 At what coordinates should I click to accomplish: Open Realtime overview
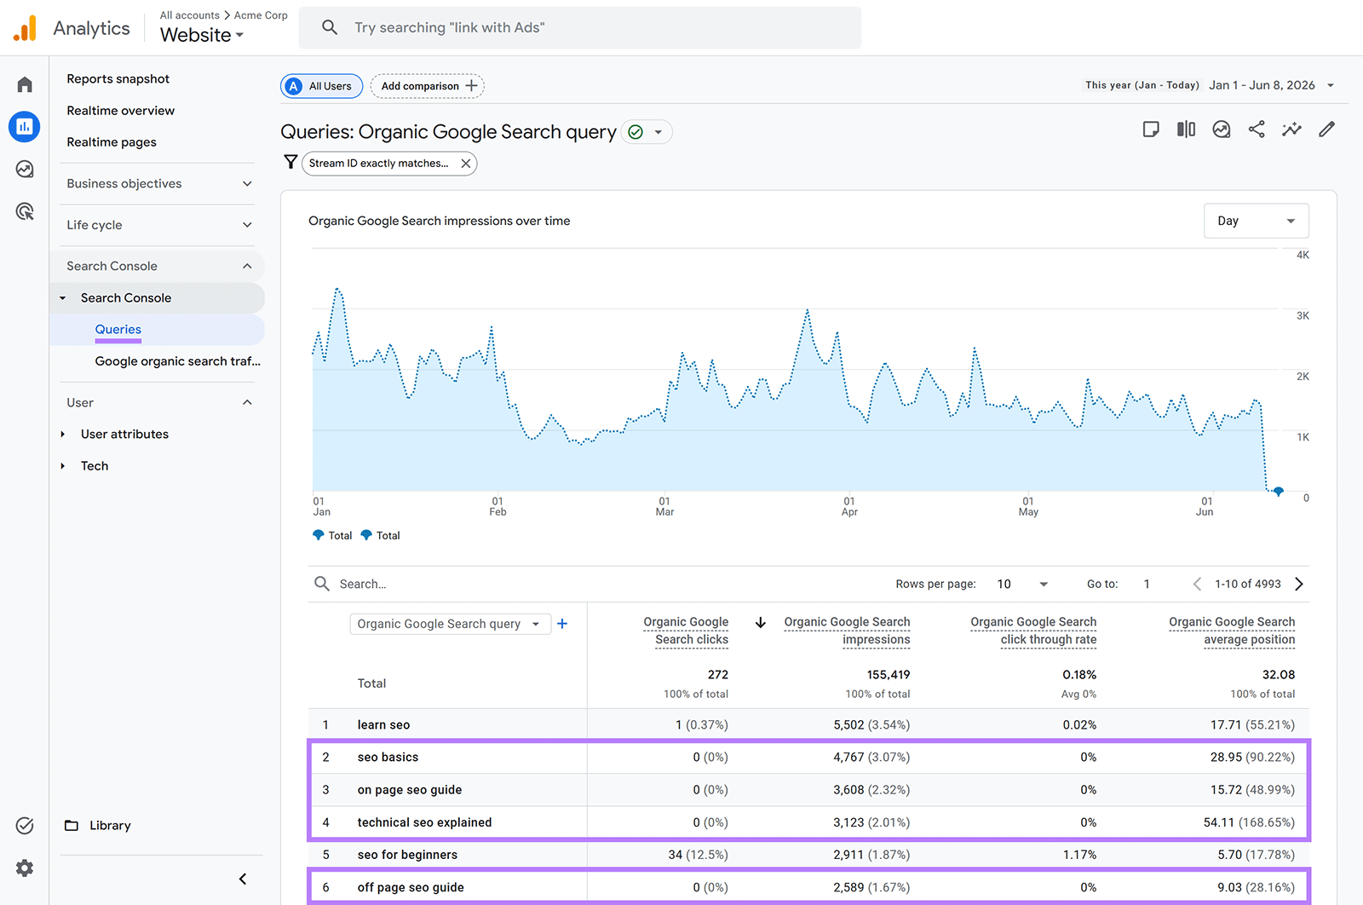(x=121, y=111)
